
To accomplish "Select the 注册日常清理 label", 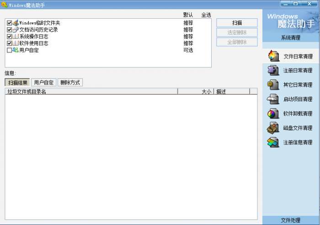I will coord(298,70).
